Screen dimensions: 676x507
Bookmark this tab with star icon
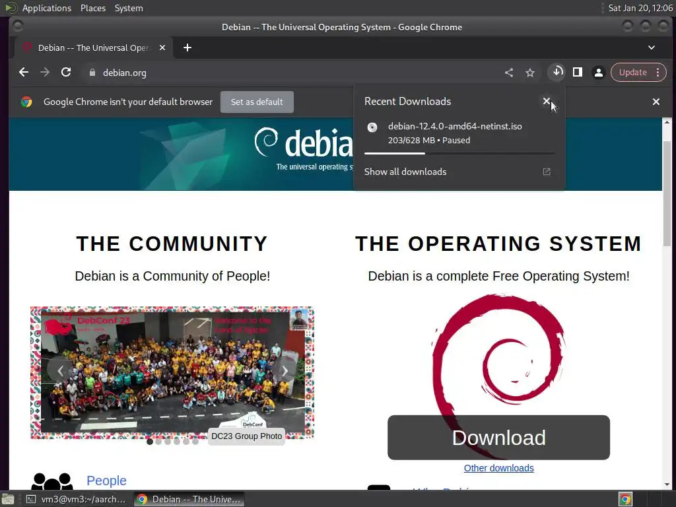[x=530, y=73]
